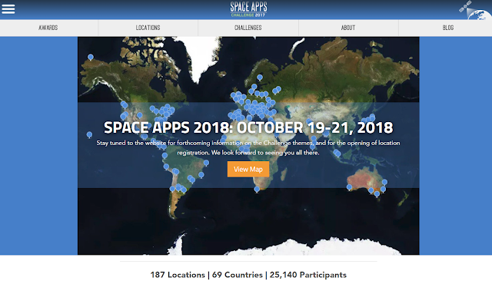
Task: Click the Space Apps 2018 headline text
Action: (248, 127)
